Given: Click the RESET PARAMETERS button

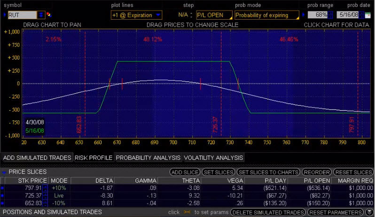Looking at the screenshot, I should pyautogui.click(x=336, y=212).
